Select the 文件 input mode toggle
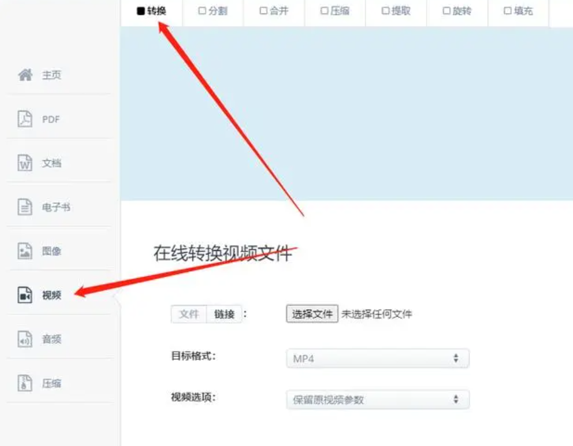Viewport: 573px width, 446px height. pos(189,314)
